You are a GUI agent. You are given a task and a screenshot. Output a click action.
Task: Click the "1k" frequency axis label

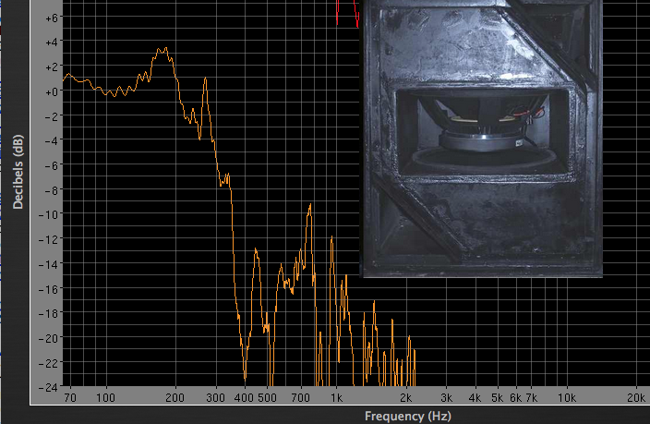(x=337, y=398)
